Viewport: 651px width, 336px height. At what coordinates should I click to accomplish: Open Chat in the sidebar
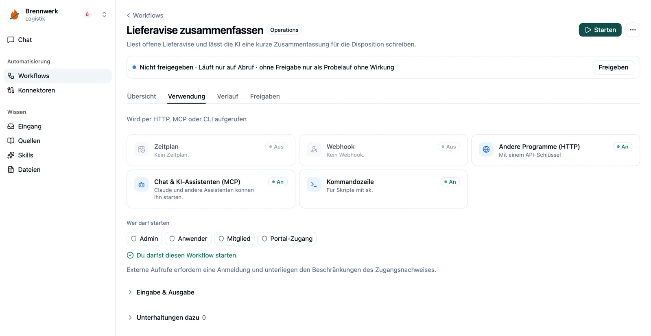pyautogui.click(x=57, y=40)
